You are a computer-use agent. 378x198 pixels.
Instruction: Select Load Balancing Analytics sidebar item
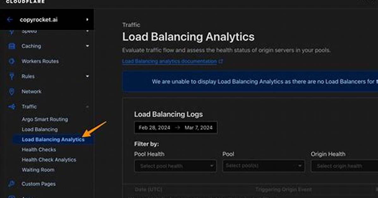(53, 139)
